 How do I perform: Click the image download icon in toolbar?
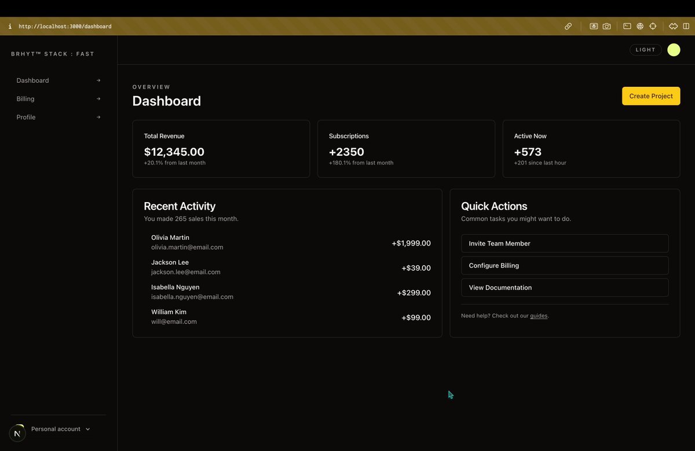coord(594,26)
